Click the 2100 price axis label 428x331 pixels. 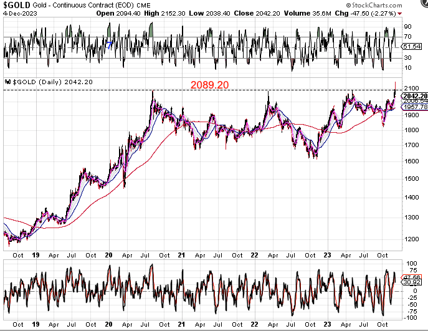pos(410,88)
